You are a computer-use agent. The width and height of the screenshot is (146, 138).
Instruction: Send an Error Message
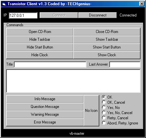[45, 122]
